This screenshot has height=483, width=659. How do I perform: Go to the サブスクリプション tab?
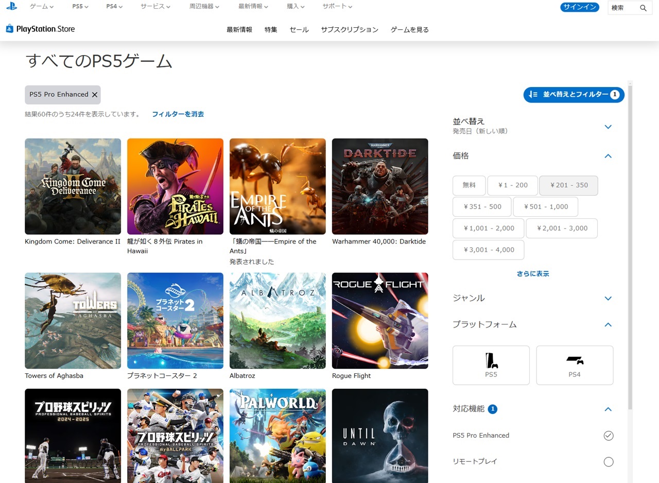coord(350,30)
